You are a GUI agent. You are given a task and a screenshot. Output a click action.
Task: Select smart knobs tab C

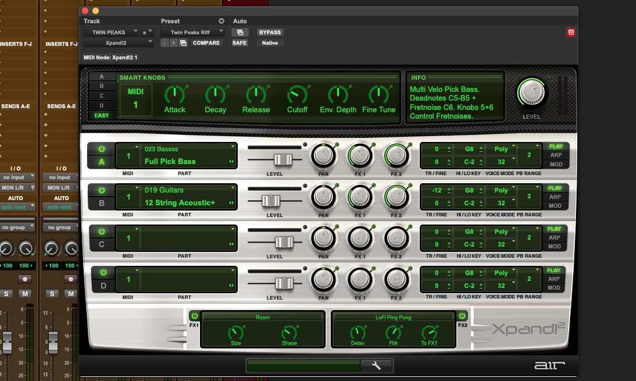pyautogui.click(x=101, y=96)
